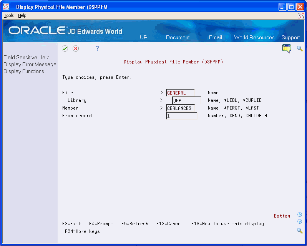Click the 'Library' label
This screenshot has height=246, width=307.
point(77,100)
